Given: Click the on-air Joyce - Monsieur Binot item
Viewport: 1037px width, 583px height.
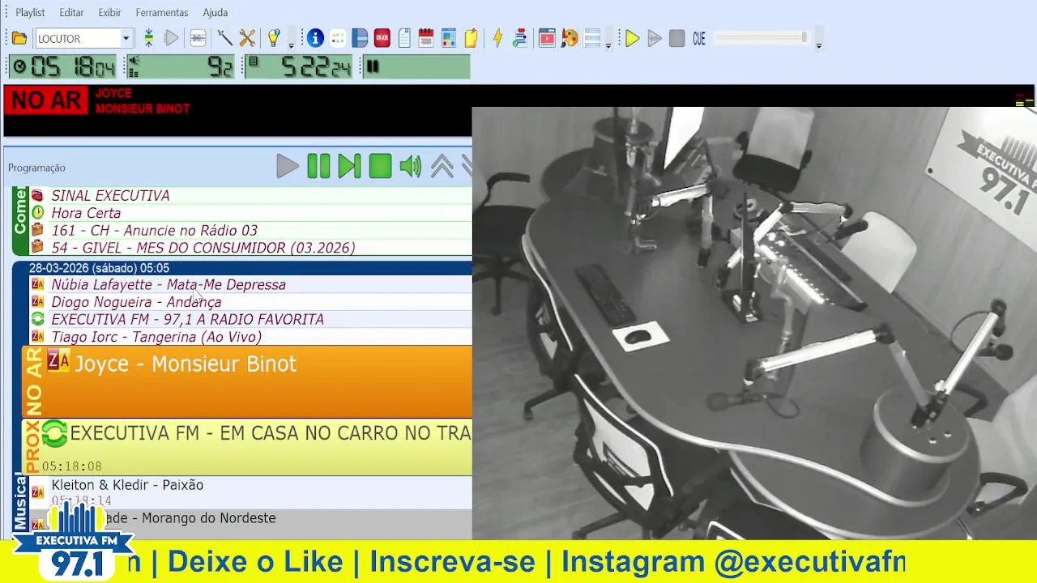Looking at the screenshot, I should [247, 381].
